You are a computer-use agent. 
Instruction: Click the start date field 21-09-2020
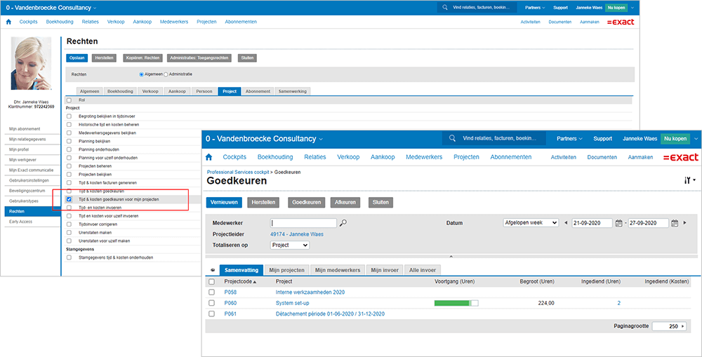click(592, 223)
